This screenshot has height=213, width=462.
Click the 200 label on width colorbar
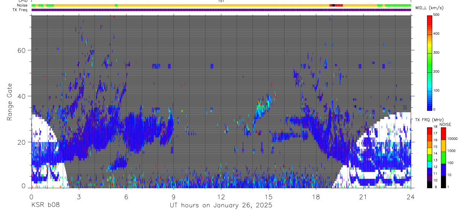436,71
